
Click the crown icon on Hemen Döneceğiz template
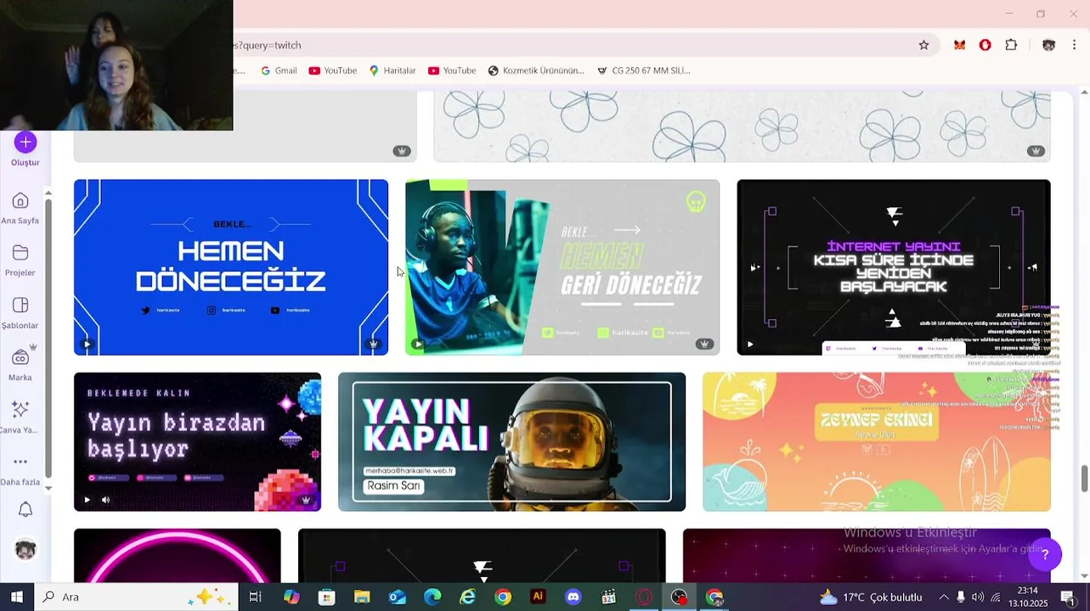[373, 344]
